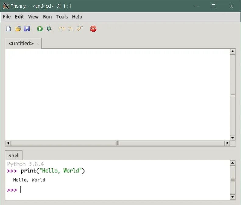
Task: Open the Run menu
Action: tap(47, 16)
